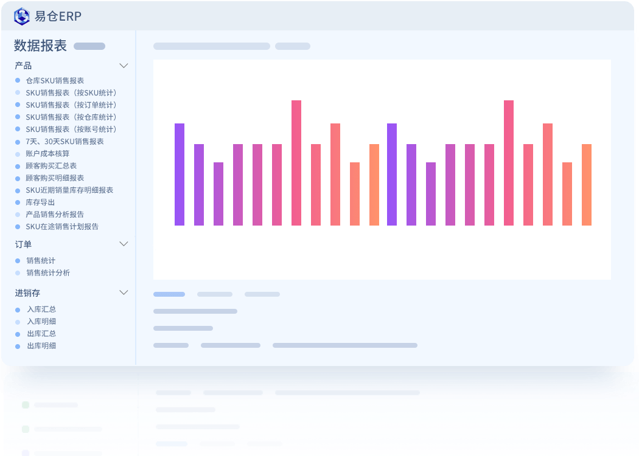Open 7天、30天SKU销售报表
This screenshot has height=456, width=639.
pos(65,141)
